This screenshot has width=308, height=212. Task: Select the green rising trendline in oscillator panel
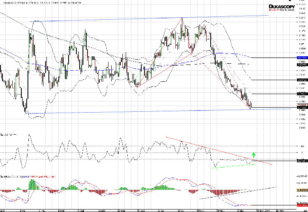234,166
